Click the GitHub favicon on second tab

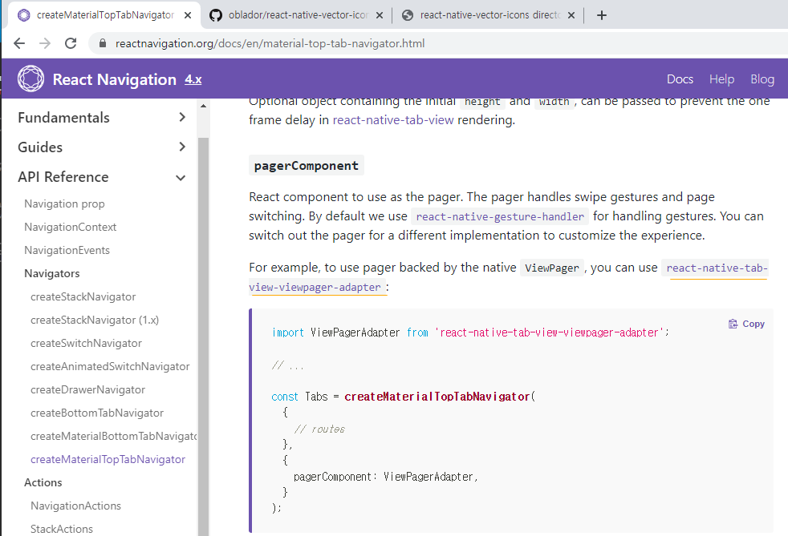(216, 15)
